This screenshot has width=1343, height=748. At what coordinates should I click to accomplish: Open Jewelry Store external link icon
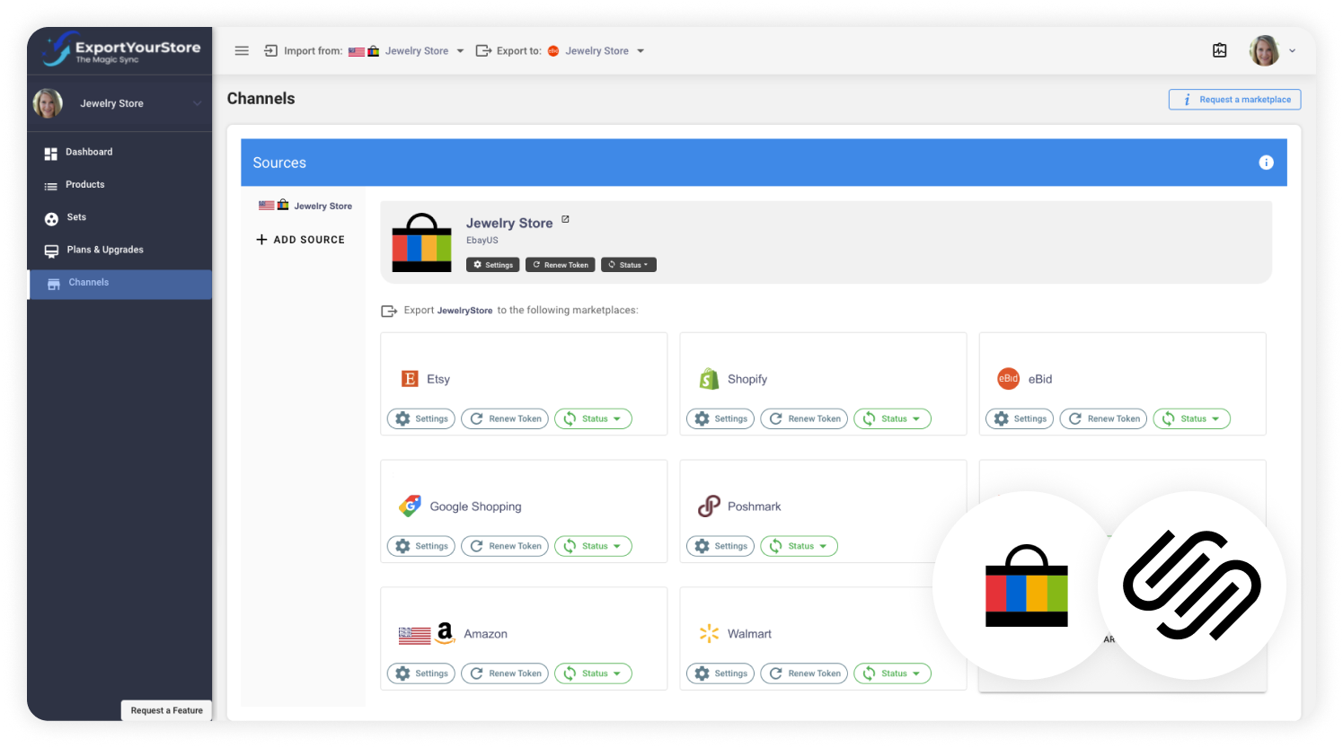pos(565,219)
